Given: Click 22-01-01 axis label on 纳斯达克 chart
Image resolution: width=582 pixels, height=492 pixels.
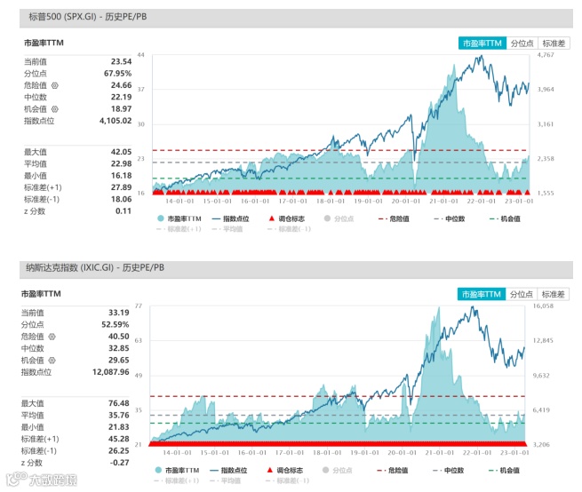Looking at the screenshot, I should click(477, 453).
